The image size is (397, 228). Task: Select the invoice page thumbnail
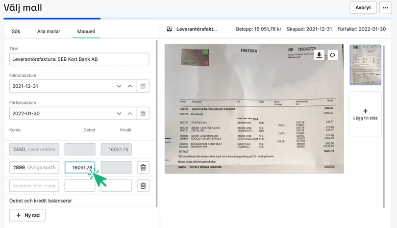tap(365, 65)
